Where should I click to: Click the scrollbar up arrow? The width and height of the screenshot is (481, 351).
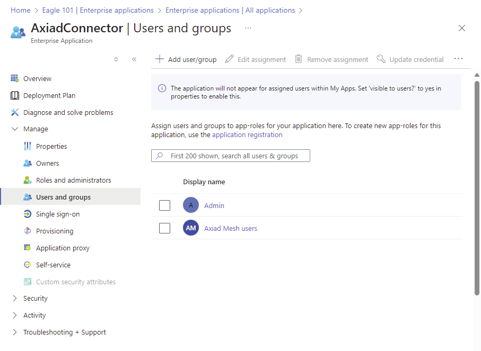(477, 75)
